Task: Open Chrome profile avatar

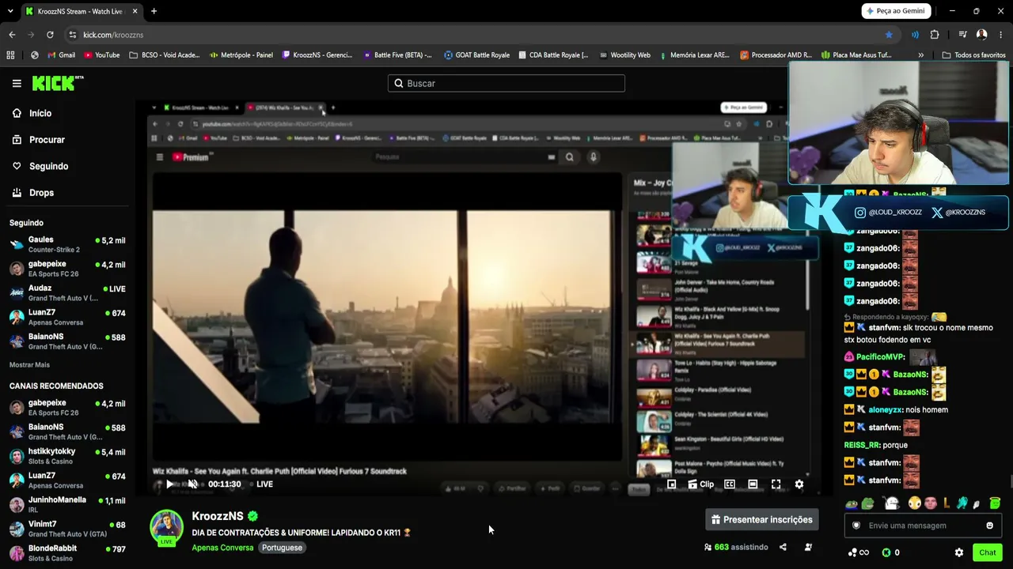Action: click(x=981, y=35)
